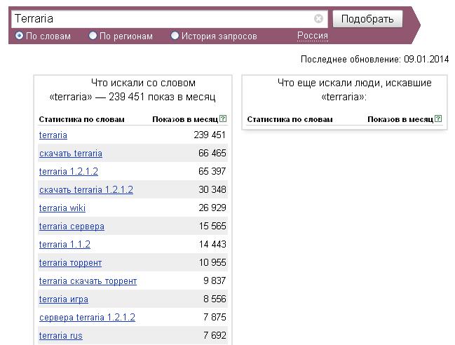Select the 30 348 impressions value
Screen dimensions: 455x345
pos(212,190)
